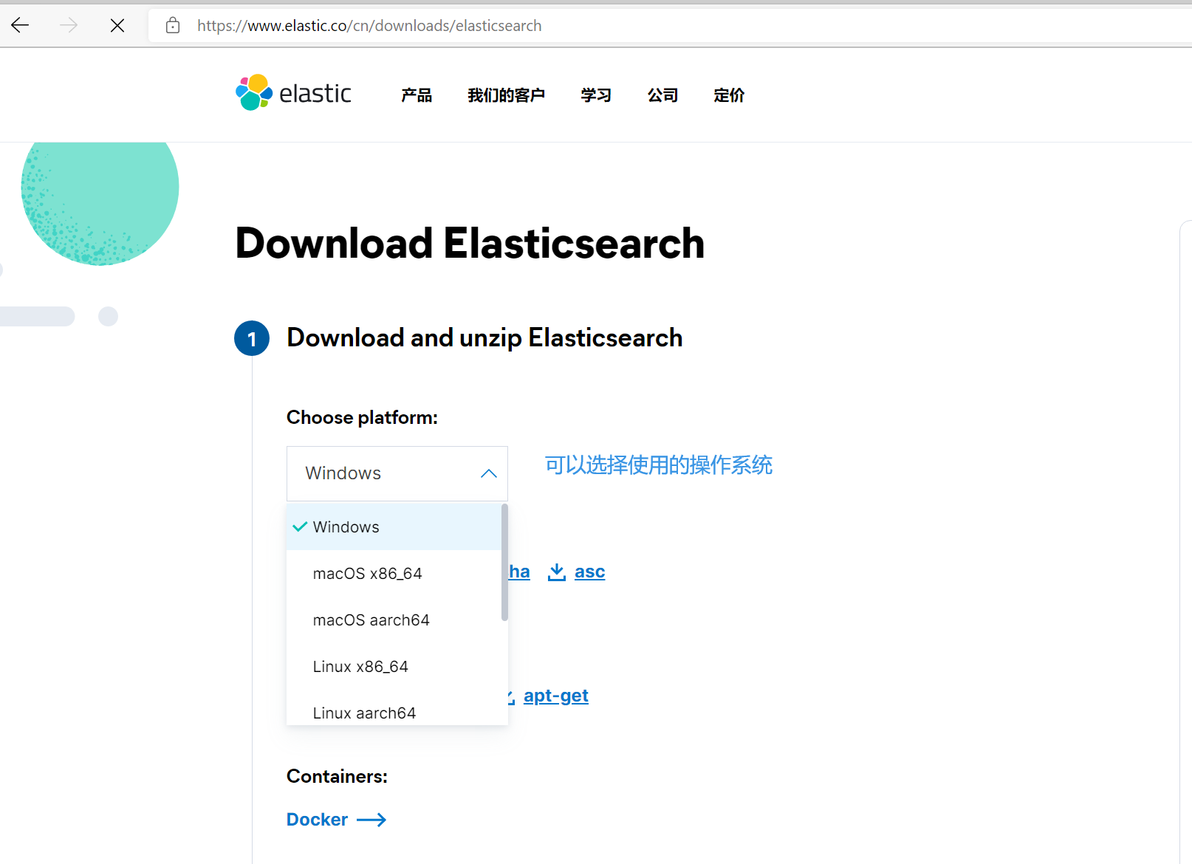Click the asc download link
Screen dimensions: 1192x864
point(589,572)
